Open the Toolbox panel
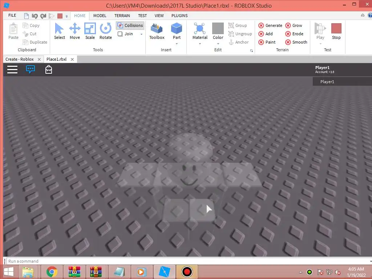 [x=157, y=31]
